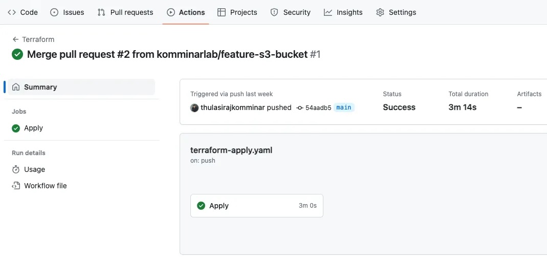Open the Code tab icon
The width and height of the screenshot is (547, 265).
tap(11, 12)
